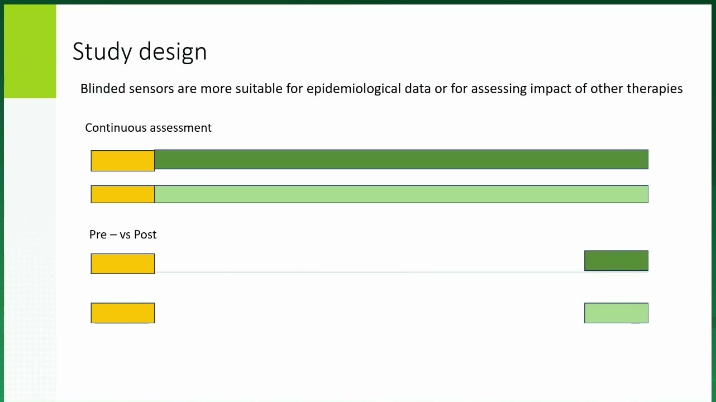This screenshot has width=716, height=402.
Task: Click the small dark green block
Action: click(616, 261)
